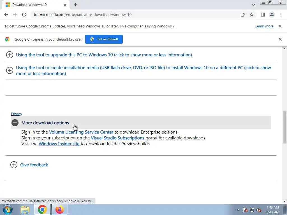Image resolution: width=287 pixels, height=215 pixels.
Task: Open the Learn more link
Action: (264, 26)
